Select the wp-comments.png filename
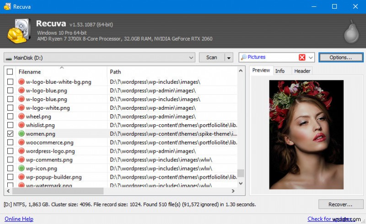Viewport: 366px width, 224px height. point(49,160)
